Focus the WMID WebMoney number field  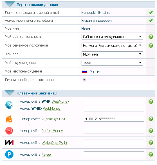coord(114,109)
